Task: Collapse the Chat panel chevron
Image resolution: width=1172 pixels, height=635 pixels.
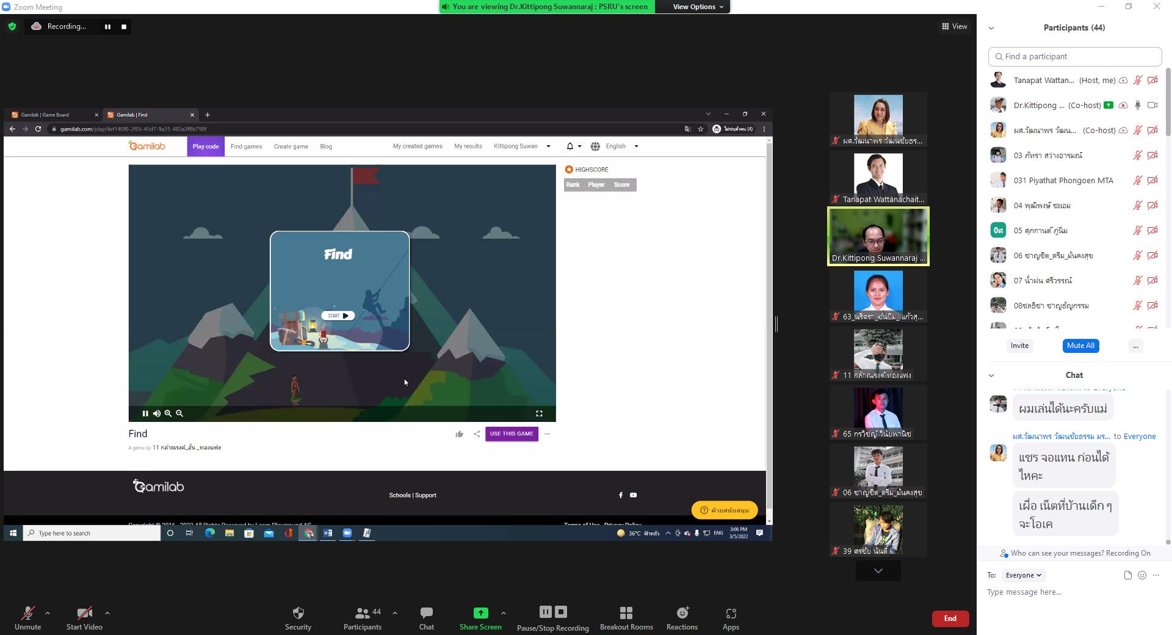Action: [x=991, y=375]
